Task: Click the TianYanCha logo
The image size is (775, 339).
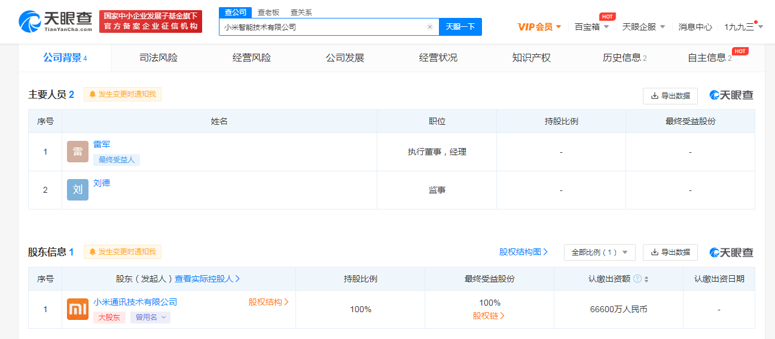Action: coord(56,21)
